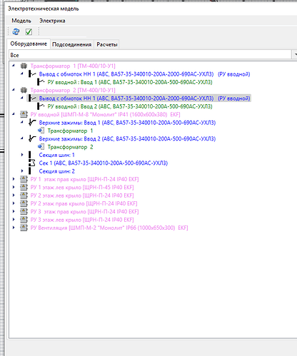Open the Электрика menu
The image size is (297, 356).
pos(52,21)
